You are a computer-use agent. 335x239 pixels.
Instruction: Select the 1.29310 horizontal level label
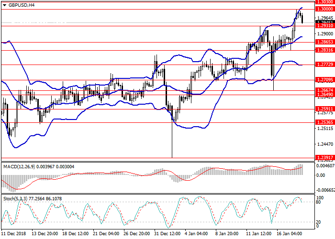click(324, 26)
